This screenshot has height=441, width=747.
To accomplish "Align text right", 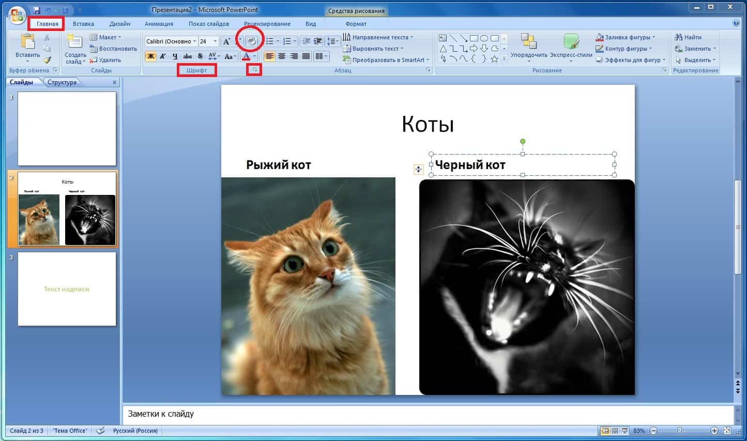I will pos(294,56).
